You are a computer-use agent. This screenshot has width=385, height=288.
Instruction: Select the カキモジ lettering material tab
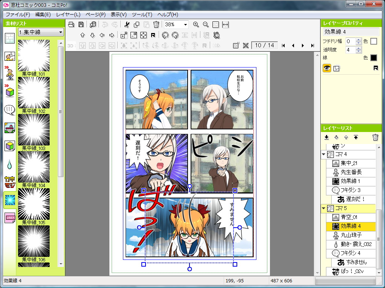click(10, 182)
